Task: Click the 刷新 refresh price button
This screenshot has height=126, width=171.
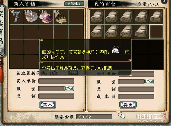Action: click(73, 73)
